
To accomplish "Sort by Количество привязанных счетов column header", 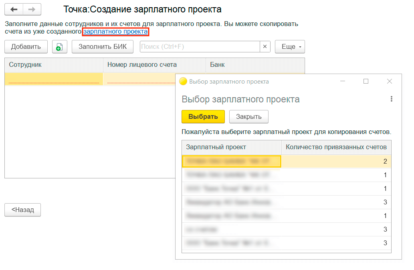I will pyautogui.click(x=336, y=147).
